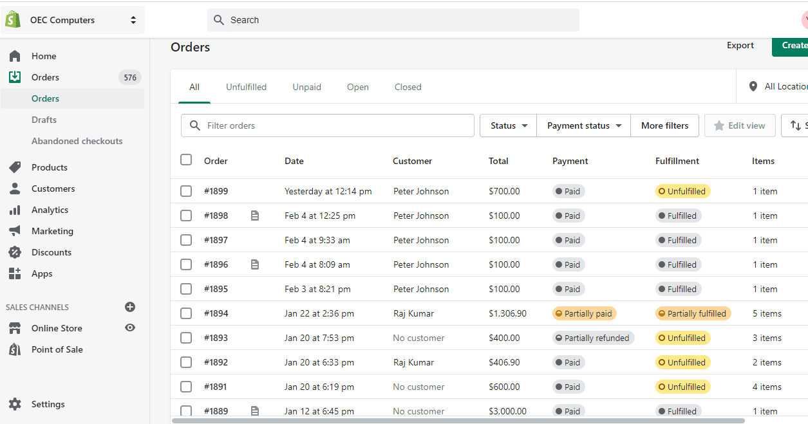Click the Discounts badge icon
808x424 pixels.
click(x=15, y=252)
